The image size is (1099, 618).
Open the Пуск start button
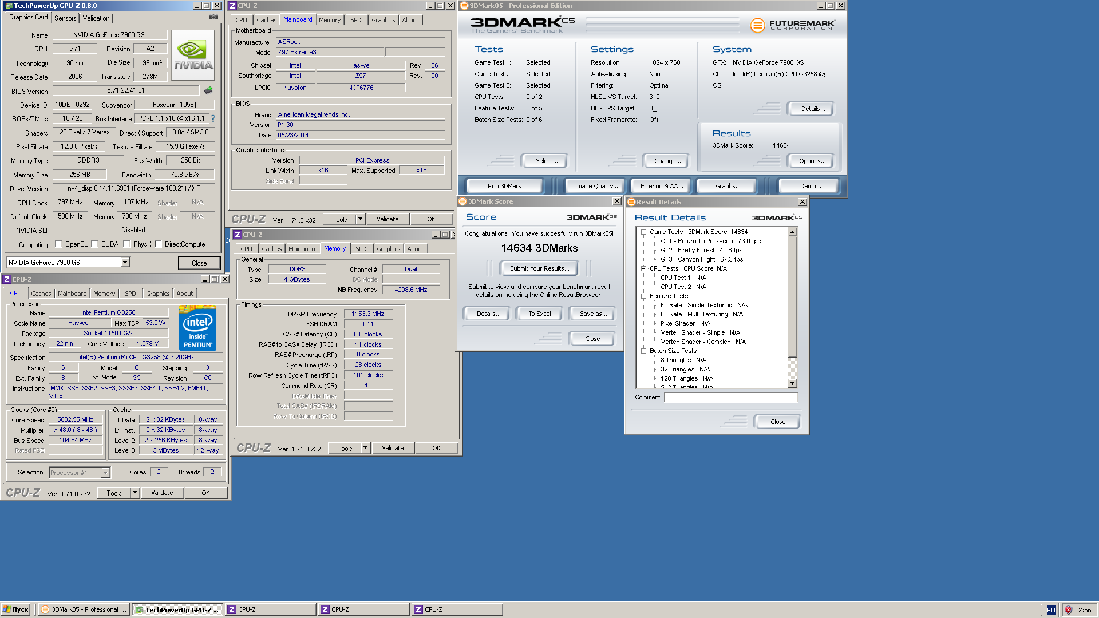point(16,609)
